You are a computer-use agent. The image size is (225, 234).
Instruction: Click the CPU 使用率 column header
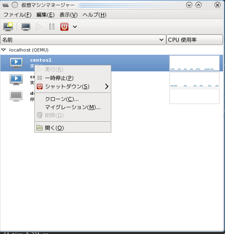195,40
